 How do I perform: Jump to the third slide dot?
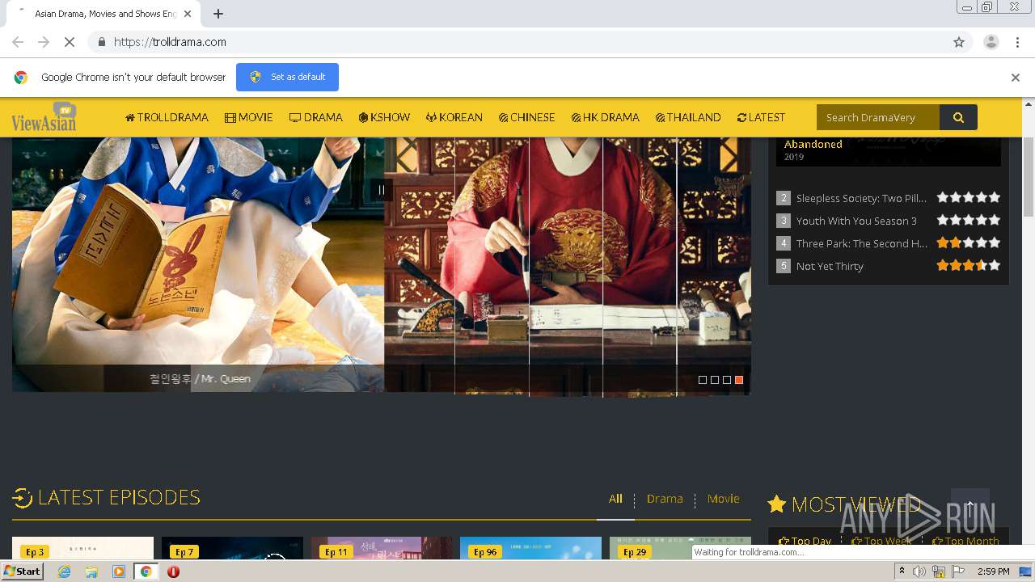pos(727,380)
